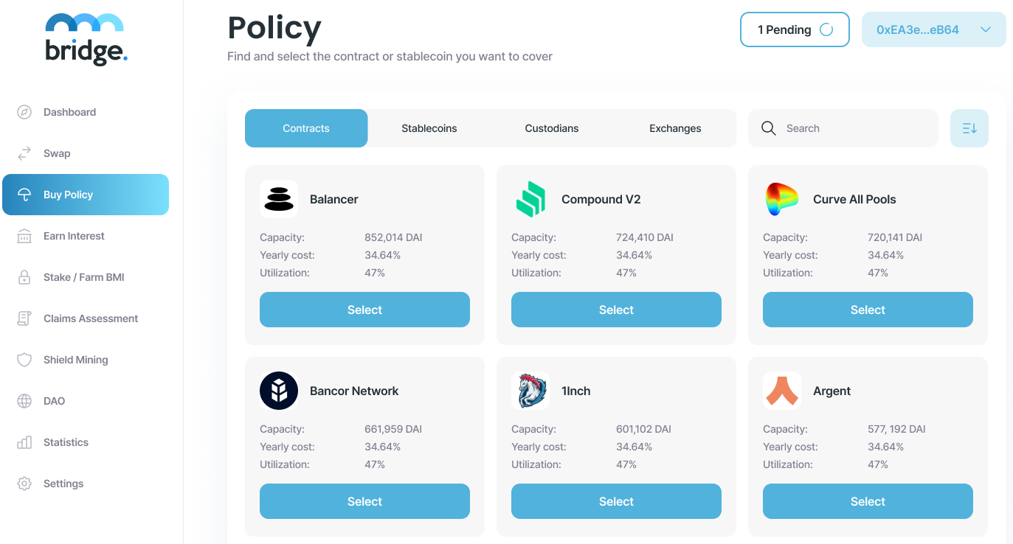Click the Claims Assessment document icon
1013x544 pixels.
click(x=24, y=318)
